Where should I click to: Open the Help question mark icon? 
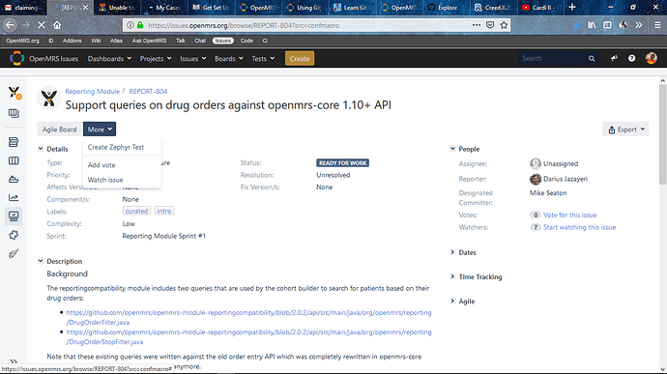[x=631, y=58]
